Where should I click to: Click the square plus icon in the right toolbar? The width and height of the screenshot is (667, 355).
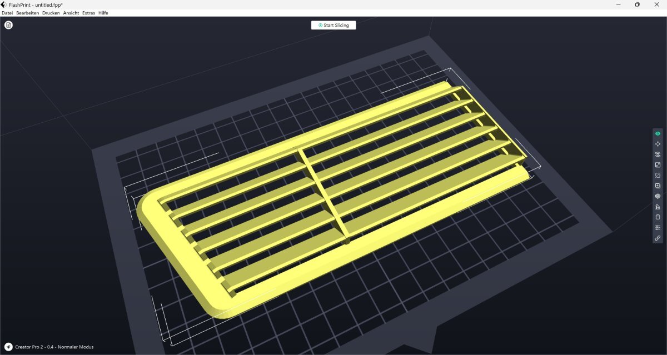pyautogui.click(x=658, y=186)
